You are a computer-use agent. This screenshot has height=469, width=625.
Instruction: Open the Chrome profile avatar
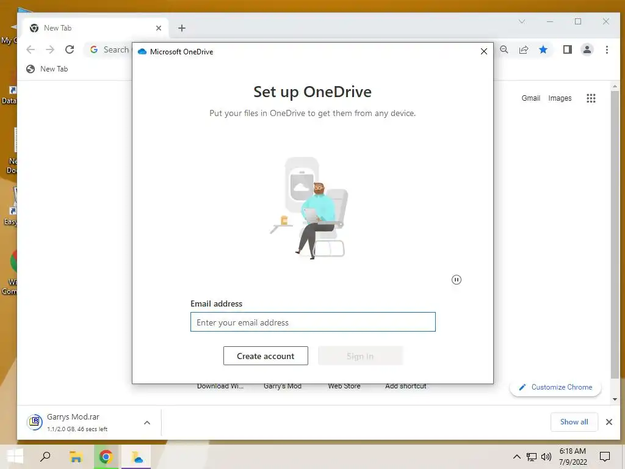click(x=587, y=49)
